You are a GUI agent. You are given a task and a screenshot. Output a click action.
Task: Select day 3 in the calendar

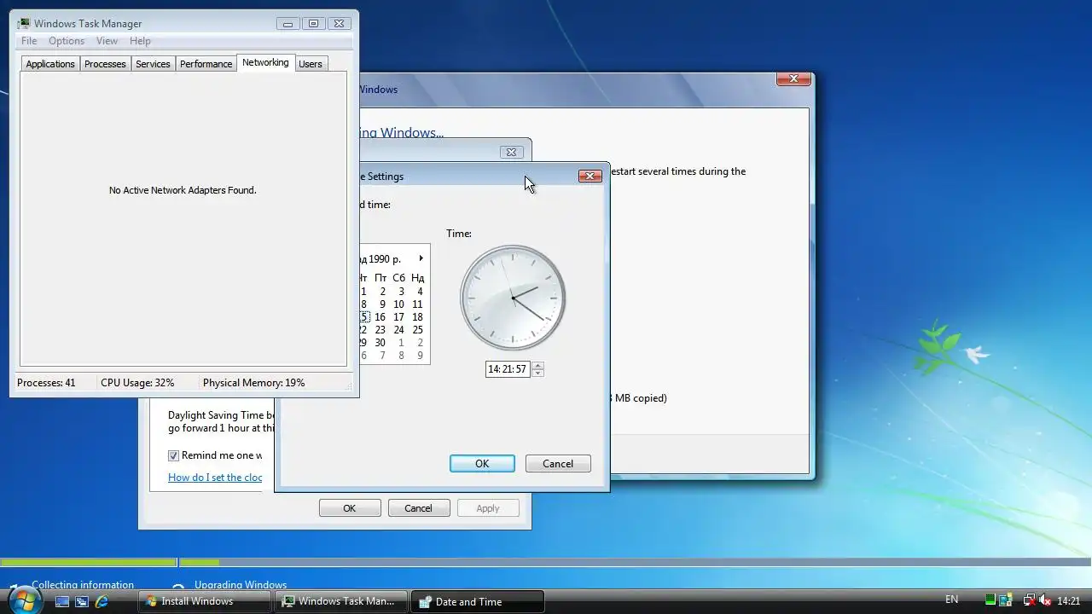click(401, 292)
